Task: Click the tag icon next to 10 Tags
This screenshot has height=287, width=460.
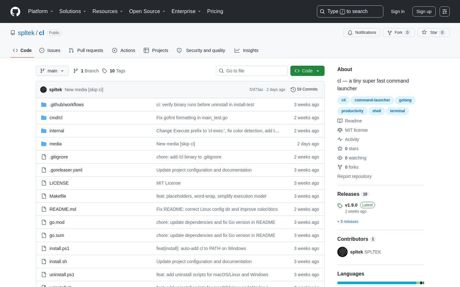Action: click(104, 71)
